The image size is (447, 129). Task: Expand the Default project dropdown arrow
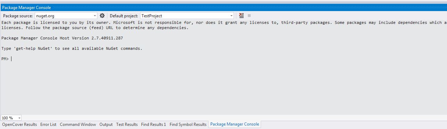click(x=231, y=16)
